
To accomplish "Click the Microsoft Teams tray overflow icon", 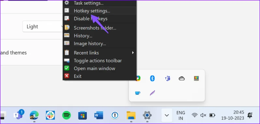I will [167, 78].
